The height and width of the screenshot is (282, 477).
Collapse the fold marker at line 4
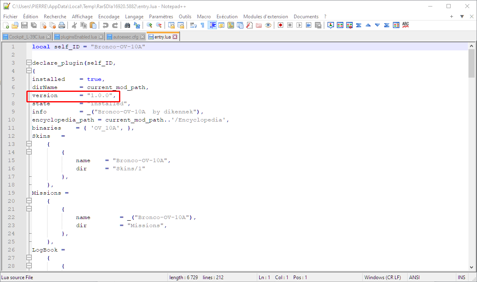(29, 71)
